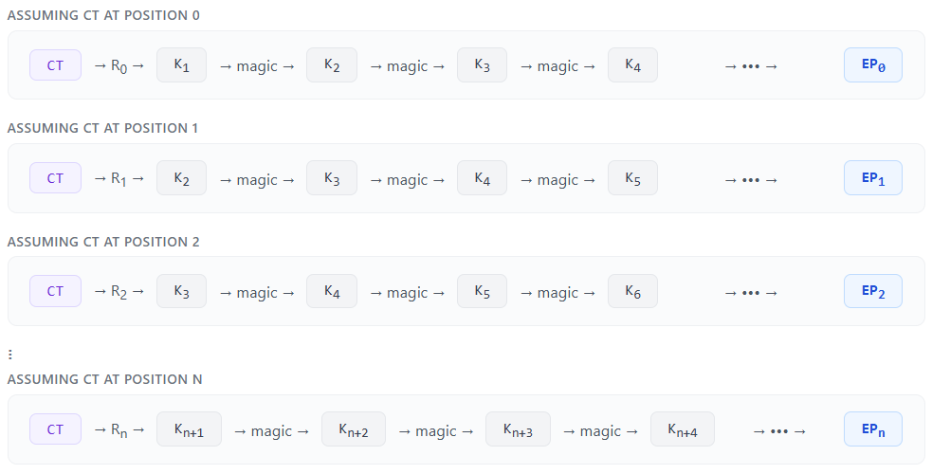
Task: Click the K1 key box
Action: tap(181, 65)
